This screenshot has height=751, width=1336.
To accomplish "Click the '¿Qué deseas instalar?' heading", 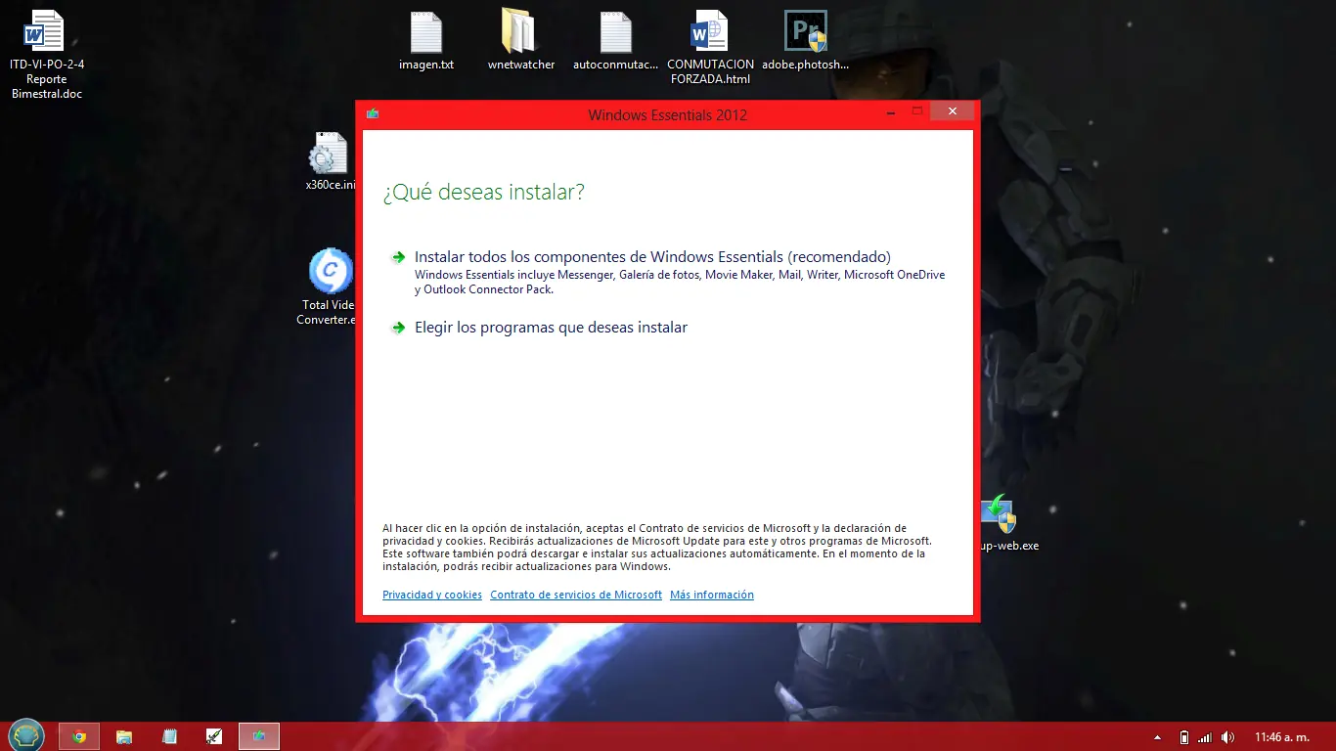I will pyautogui.click(x=483, y=192).
